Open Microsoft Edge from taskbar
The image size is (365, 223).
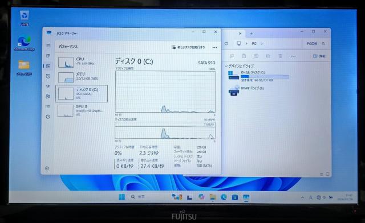pos(224,197)
